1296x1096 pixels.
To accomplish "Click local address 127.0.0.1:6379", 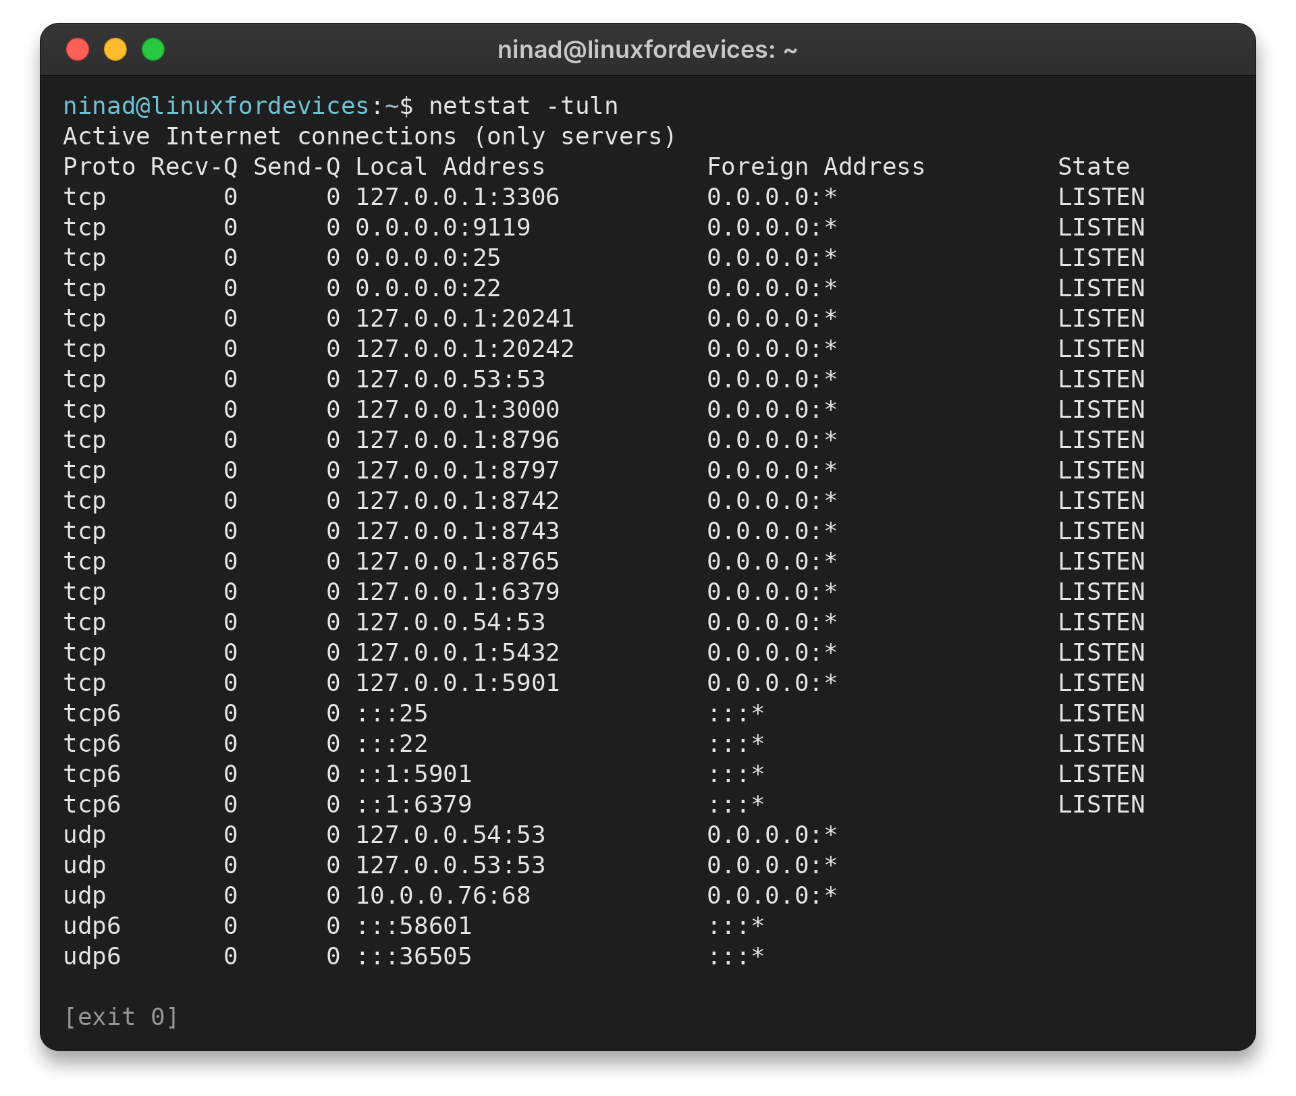I will [458, 592].
